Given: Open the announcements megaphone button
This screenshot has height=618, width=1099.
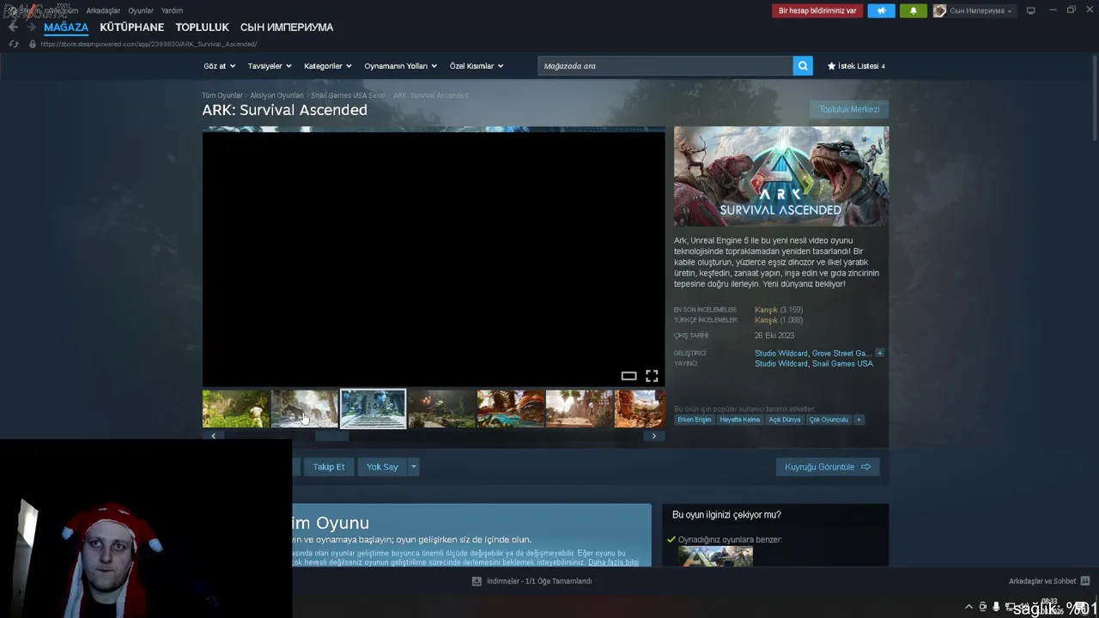Looking at the screenshot, I should (881, 11).
